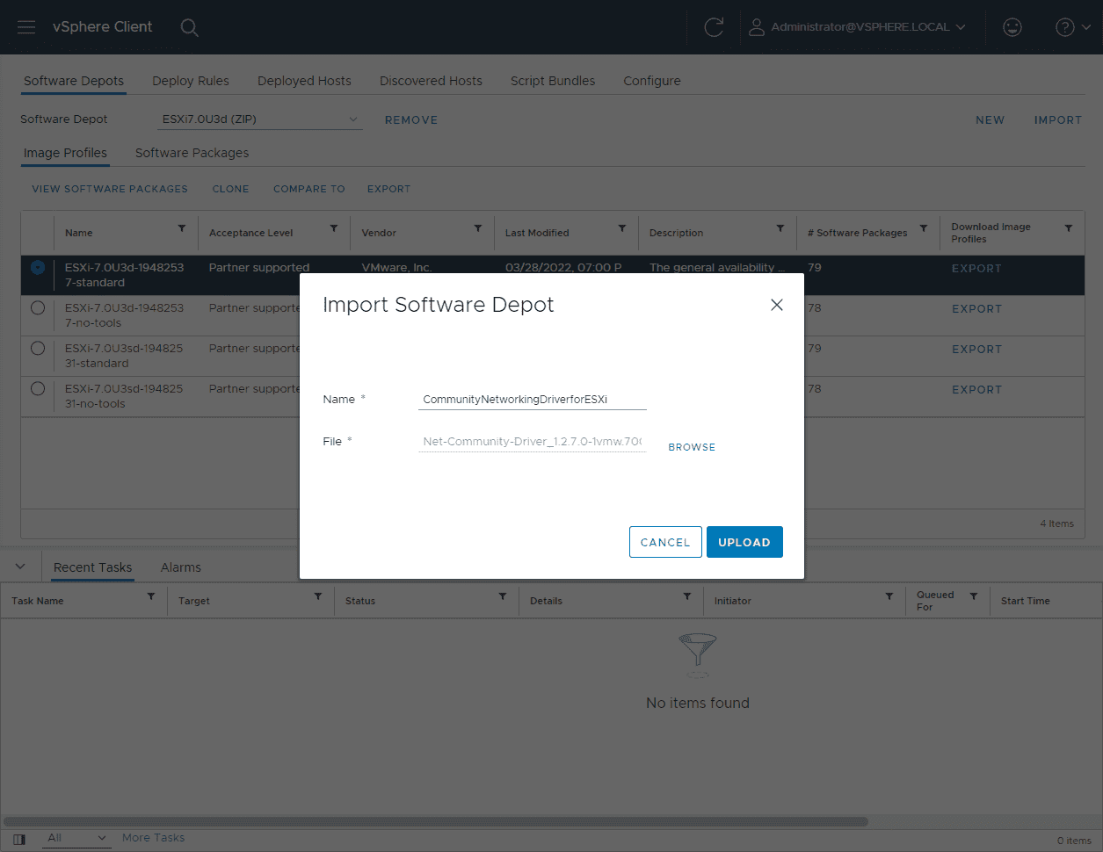
Task: Click EXPORT link for 7-standard profile
Action: 976,269
